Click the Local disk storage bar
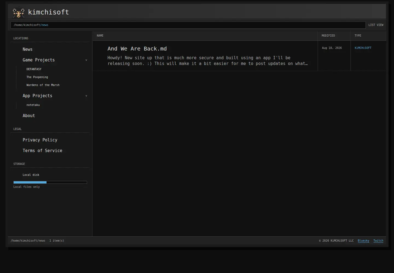This screenshot has width=394, height=273. pos(50,182)
